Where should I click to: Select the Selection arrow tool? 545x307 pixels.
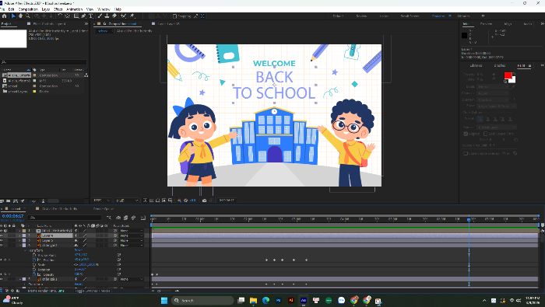coord(13,16)
